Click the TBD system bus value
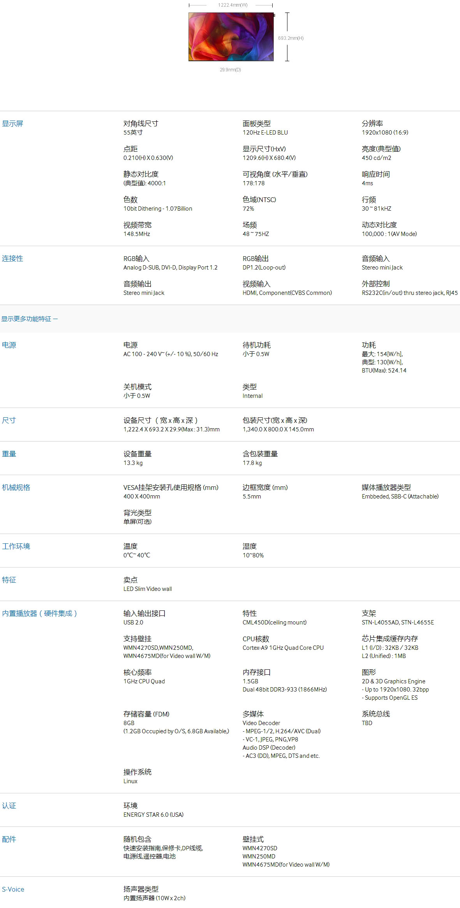 [x=367, y=723]
